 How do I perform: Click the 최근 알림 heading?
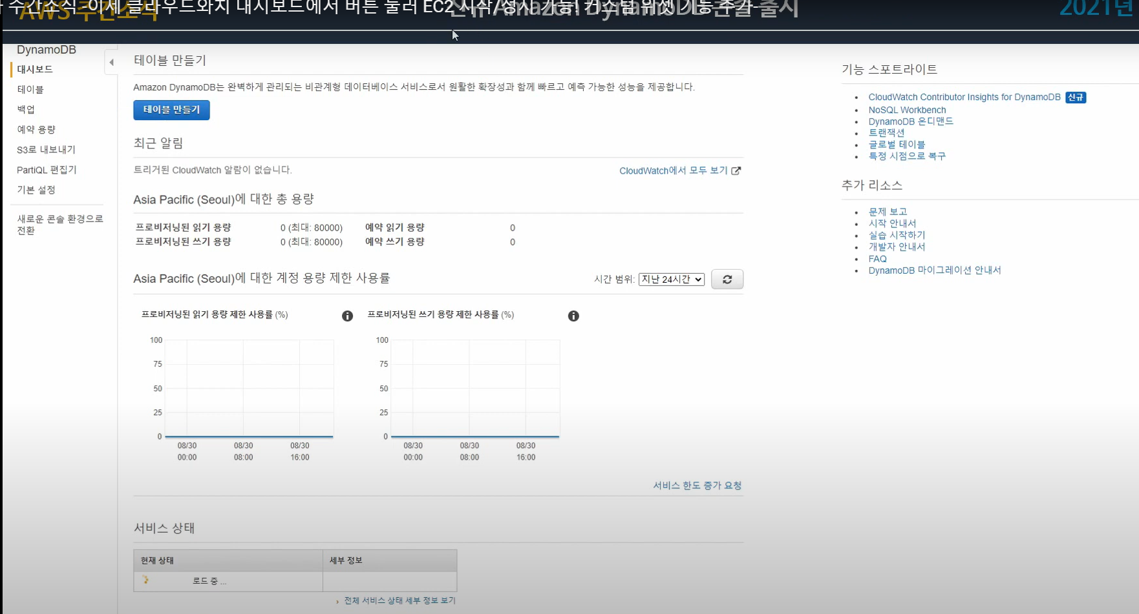(x=158, y=143)
